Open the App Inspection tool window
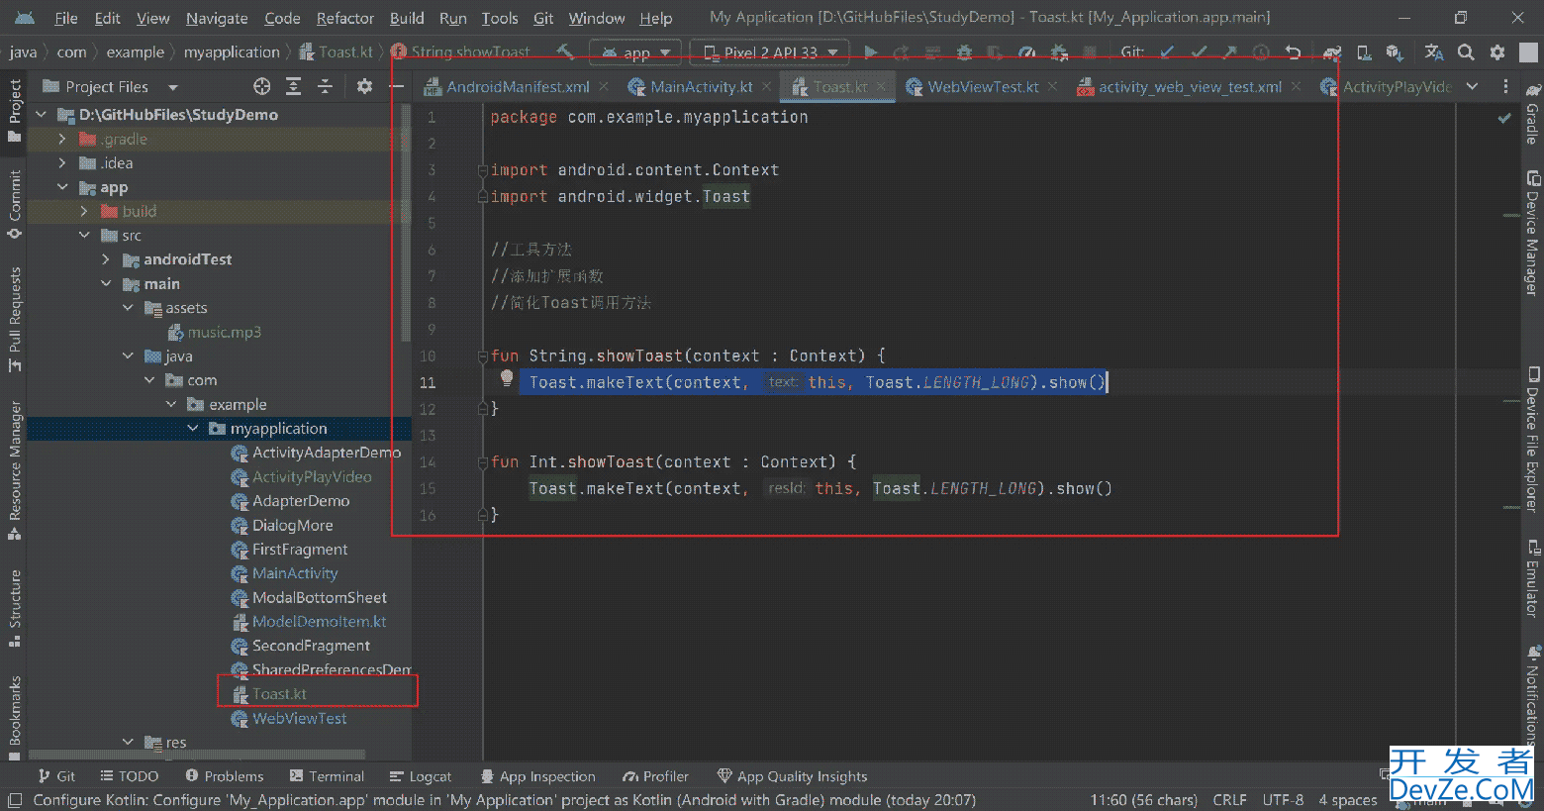Viewport: 1544px width, 811px height. (x=537, y=776)
